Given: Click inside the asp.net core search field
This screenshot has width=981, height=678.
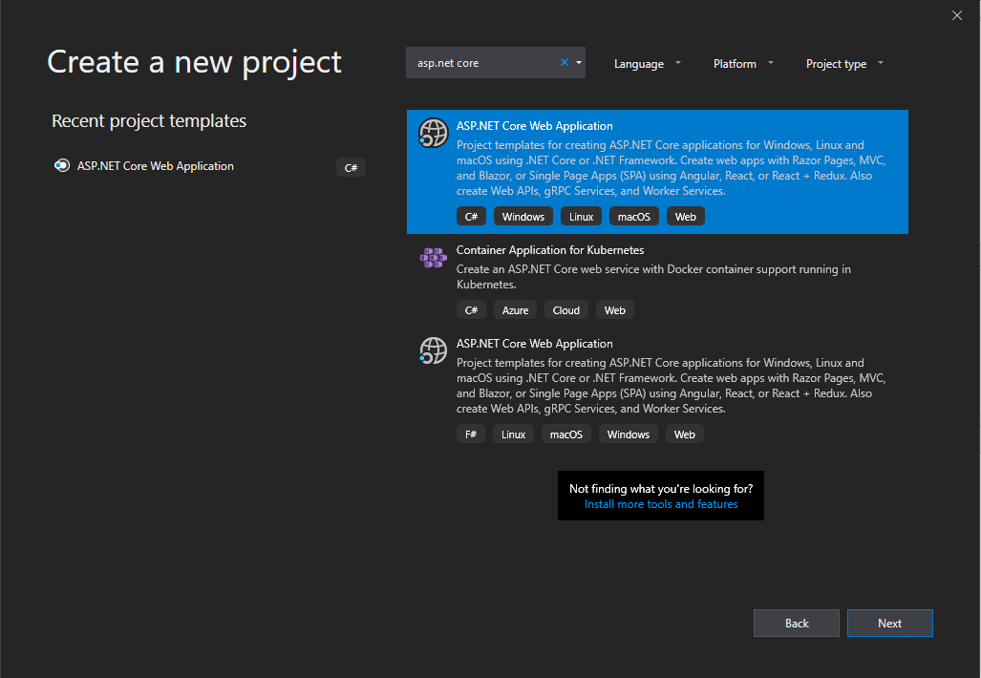Looking at the screenshot, I should pos(487,63).
